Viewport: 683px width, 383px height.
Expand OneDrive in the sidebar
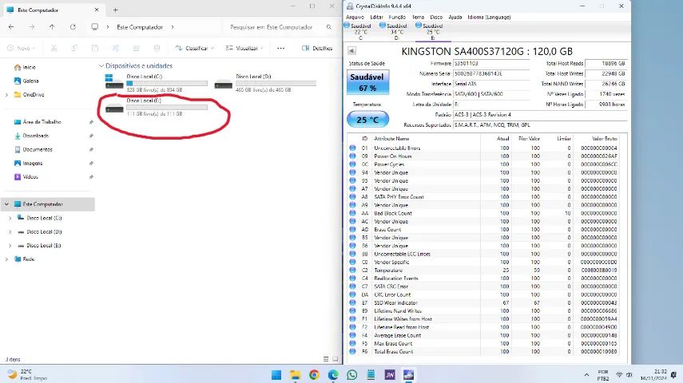coord(6,94)
